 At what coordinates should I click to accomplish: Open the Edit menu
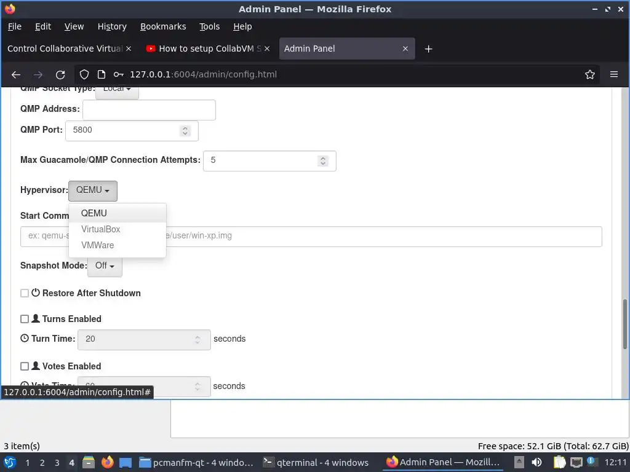[43, 26]
